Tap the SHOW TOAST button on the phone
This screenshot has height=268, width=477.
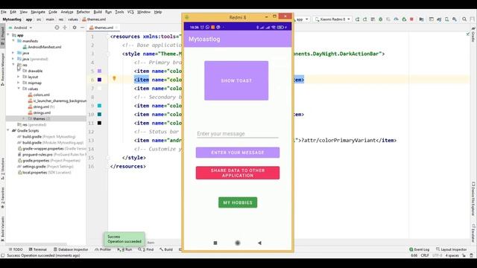tap(236, 80)
